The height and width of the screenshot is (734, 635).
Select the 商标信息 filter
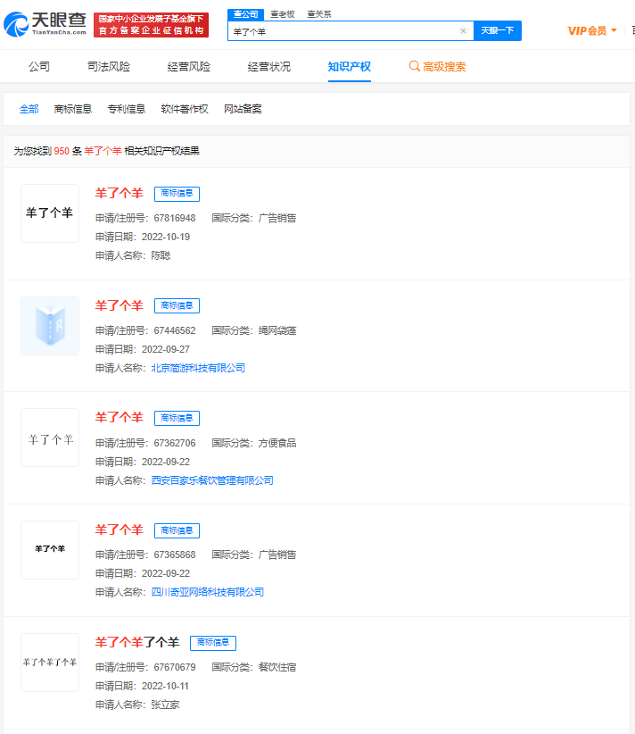(x=73, y=109)
